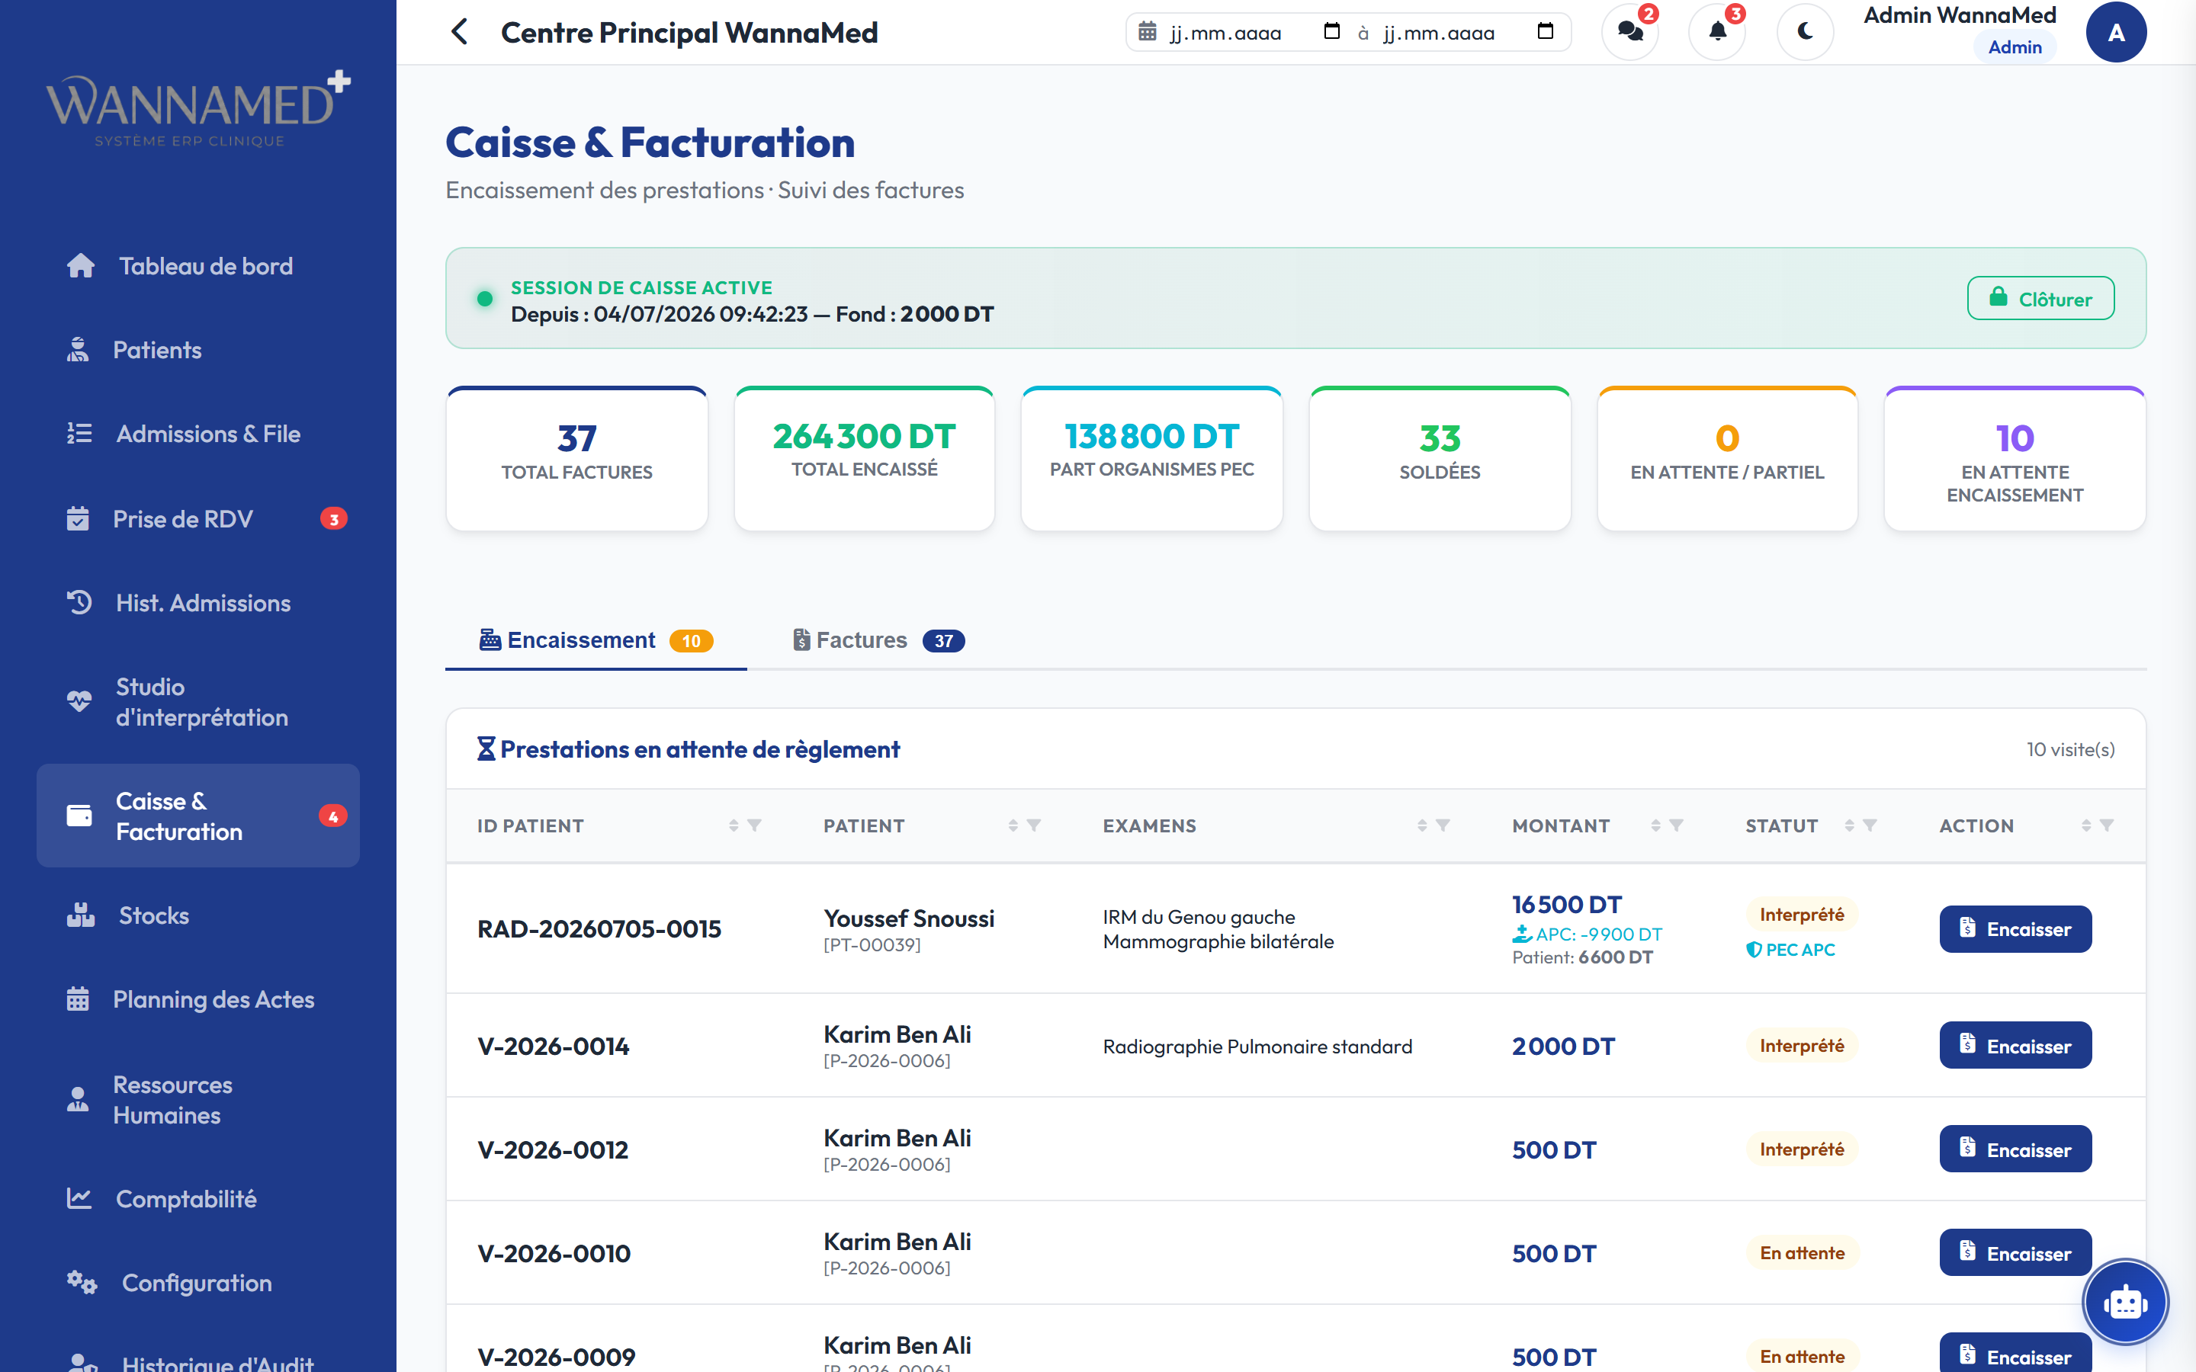Click the Hist. Admissions history icon
The height and width of the screenshot is (1372, 2196).
coord(80,602)
